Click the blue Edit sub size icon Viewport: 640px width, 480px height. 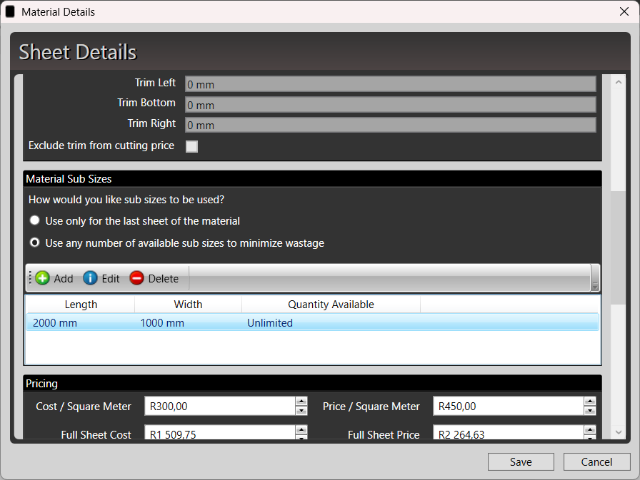pyautogui.click(x=90, y=278)
